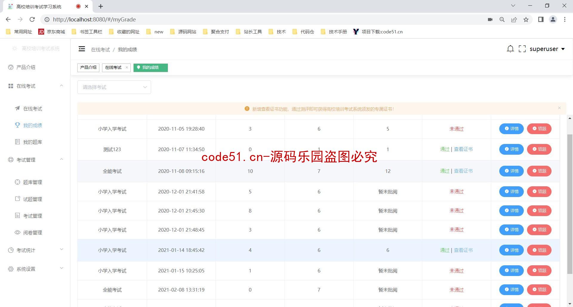573x307 pixels.
Task: Open Chrome three-dot menu
Action: [x=565, y=19]
